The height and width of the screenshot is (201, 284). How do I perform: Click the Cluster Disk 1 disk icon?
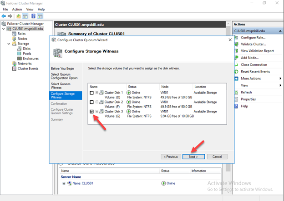click(x=101, y=93)
